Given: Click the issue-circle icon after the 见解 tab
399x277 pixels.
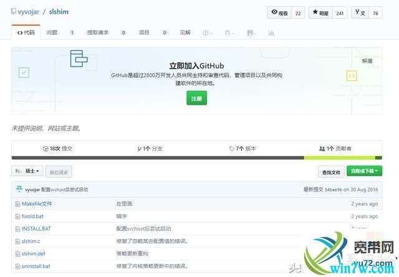Looking at the screenshot, I should 206,33.
